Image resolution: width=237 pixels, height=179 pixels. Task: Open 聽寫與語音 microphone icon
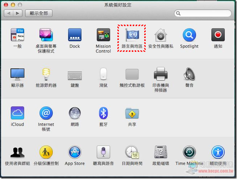tap(103, 152)
